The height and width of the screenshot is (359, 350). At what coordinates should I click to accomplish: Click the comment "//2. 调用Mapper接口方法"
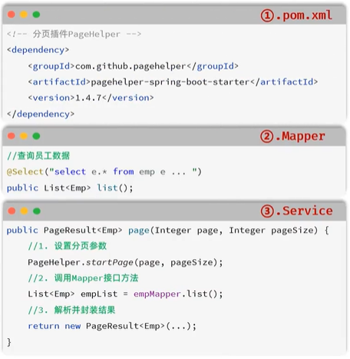tap(83, 278)
